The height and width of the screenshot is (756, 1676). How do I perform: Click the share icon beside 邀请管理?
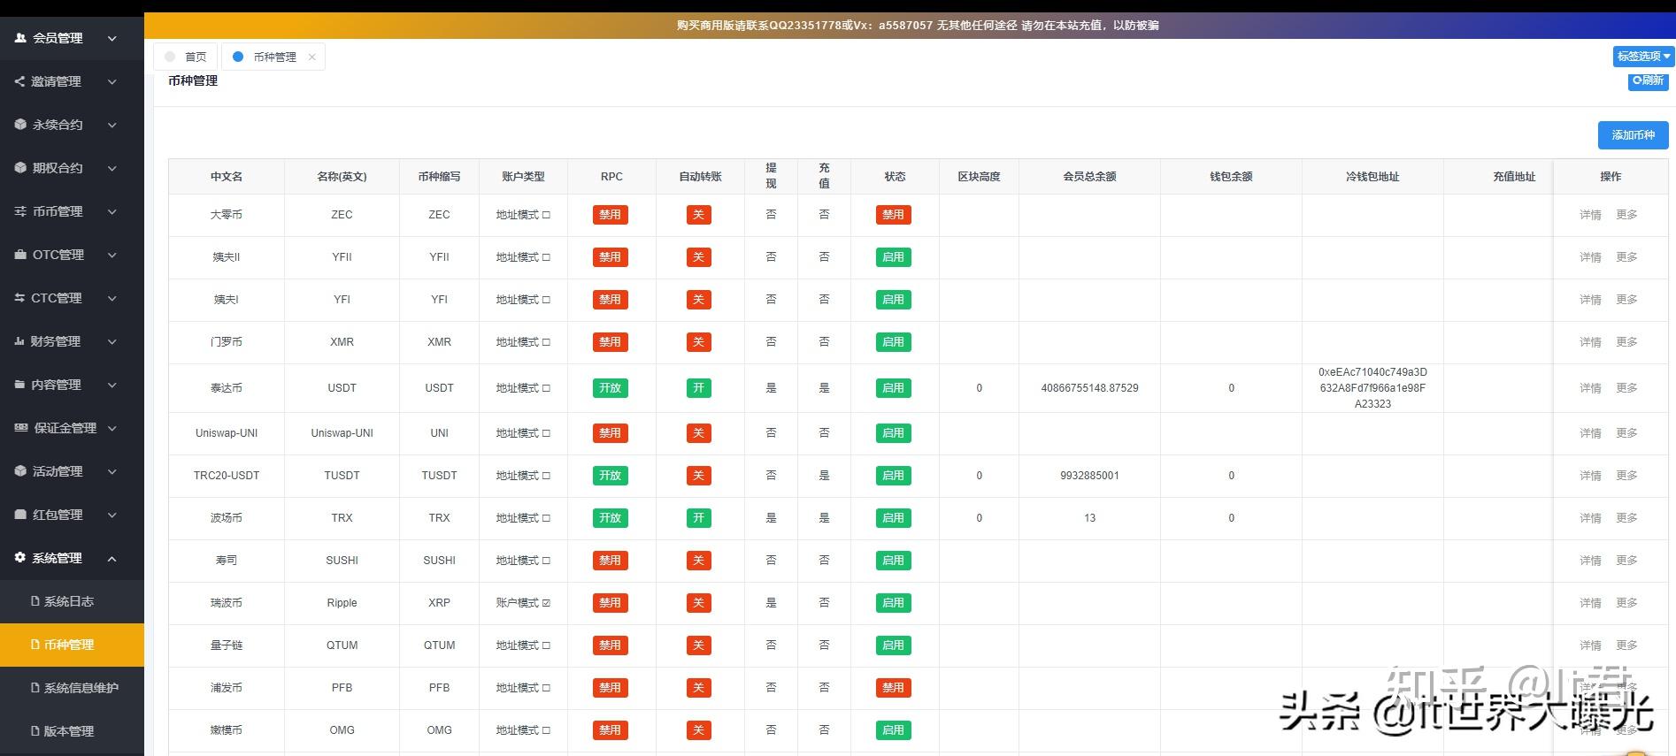19,81
